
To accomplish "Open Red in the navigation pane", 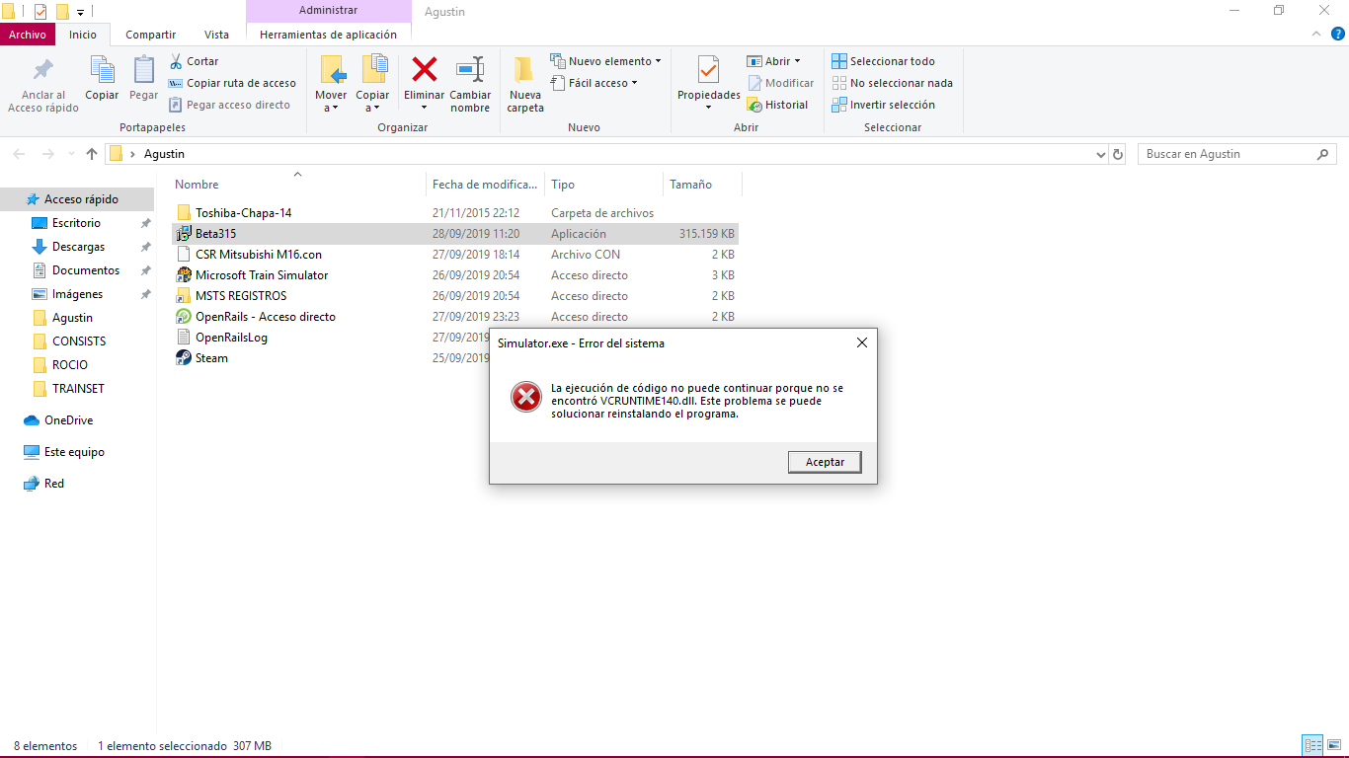I will click(x=54, y=484).
